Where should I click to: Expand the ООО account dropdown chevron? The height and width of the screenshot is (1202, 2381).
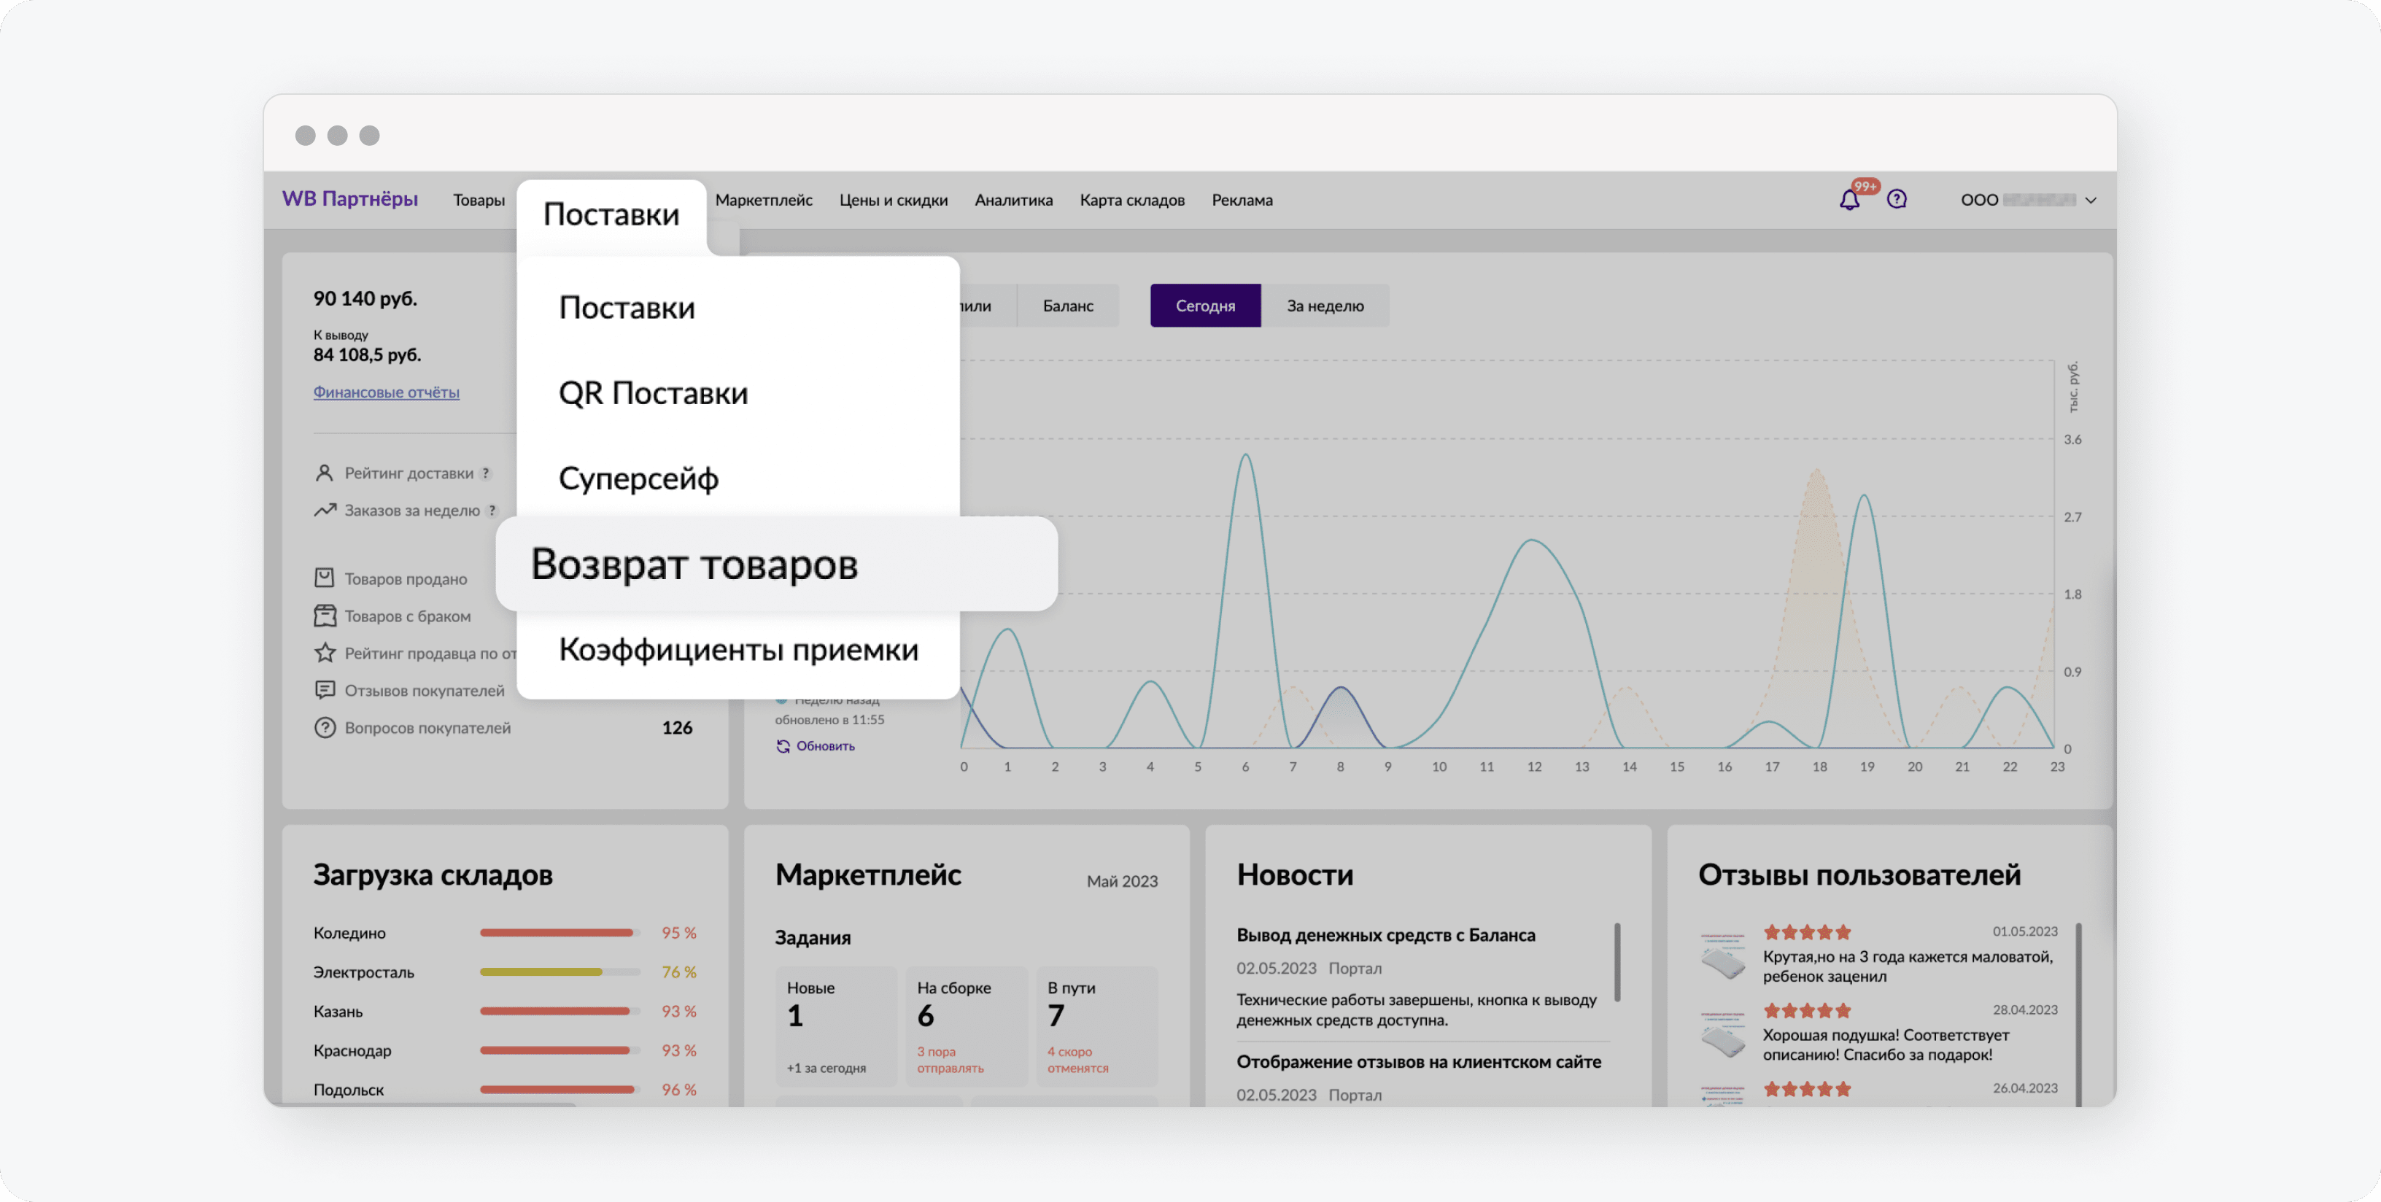(2091, 201)
